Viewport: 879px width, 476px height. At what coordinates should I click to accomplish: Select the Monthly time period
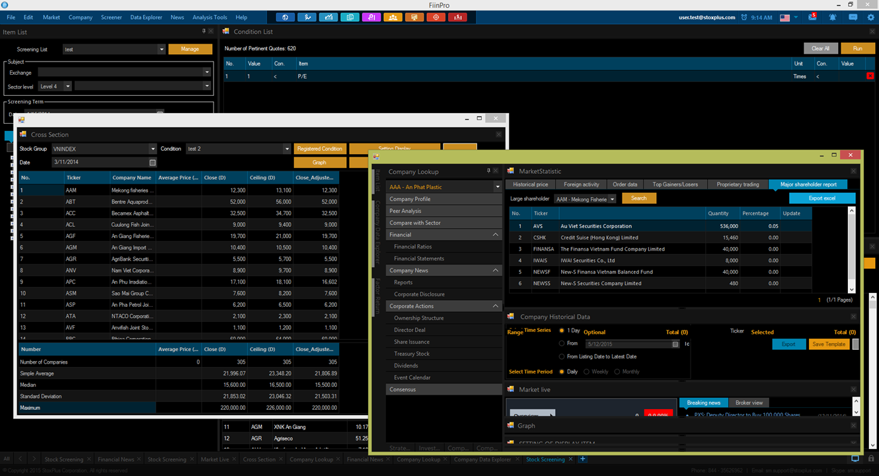coord(617,372)
